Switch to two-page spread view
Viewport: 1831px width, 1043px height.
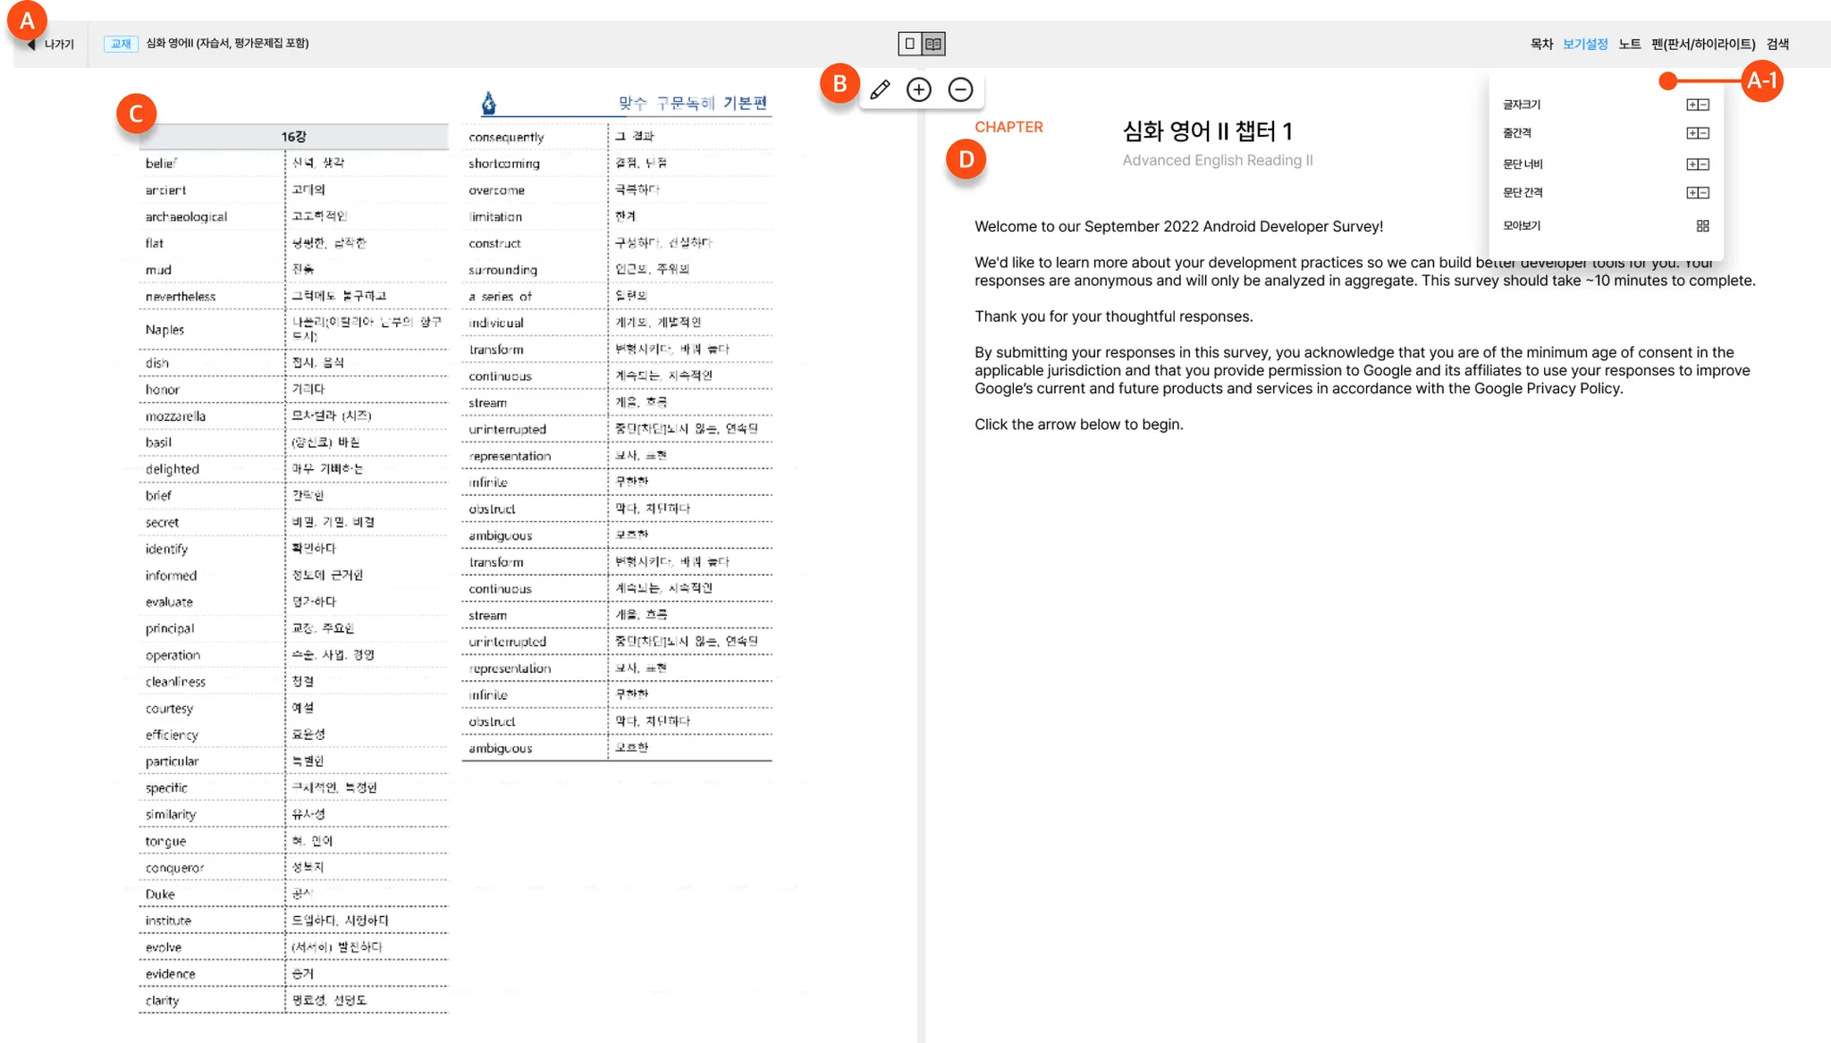(x=933, y=44)
